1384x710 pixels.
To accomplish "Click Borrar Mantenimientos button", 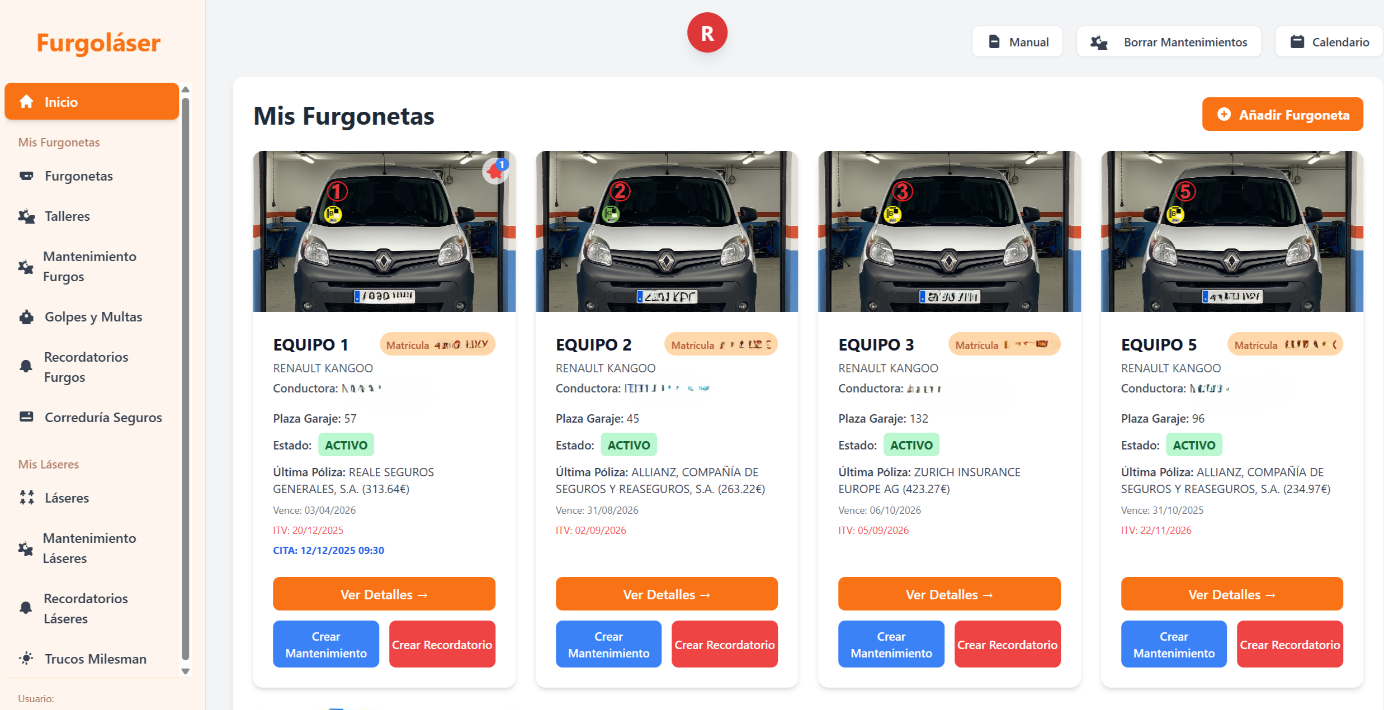I will point(1169,42).
